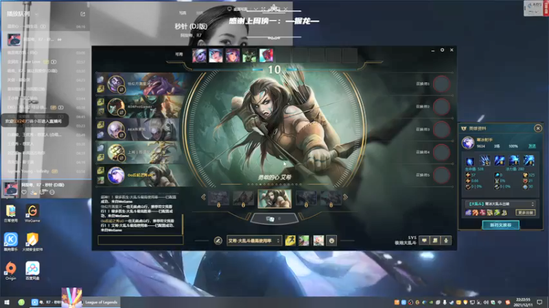Favorite current song with heart icon

point(24,192)
